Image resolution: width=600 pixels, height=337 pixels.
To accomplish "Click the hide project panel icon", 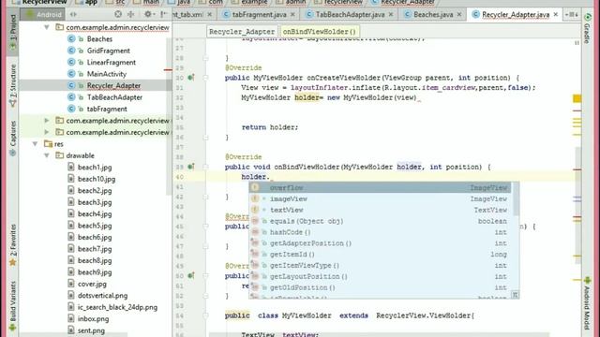I will pos(164,14).
